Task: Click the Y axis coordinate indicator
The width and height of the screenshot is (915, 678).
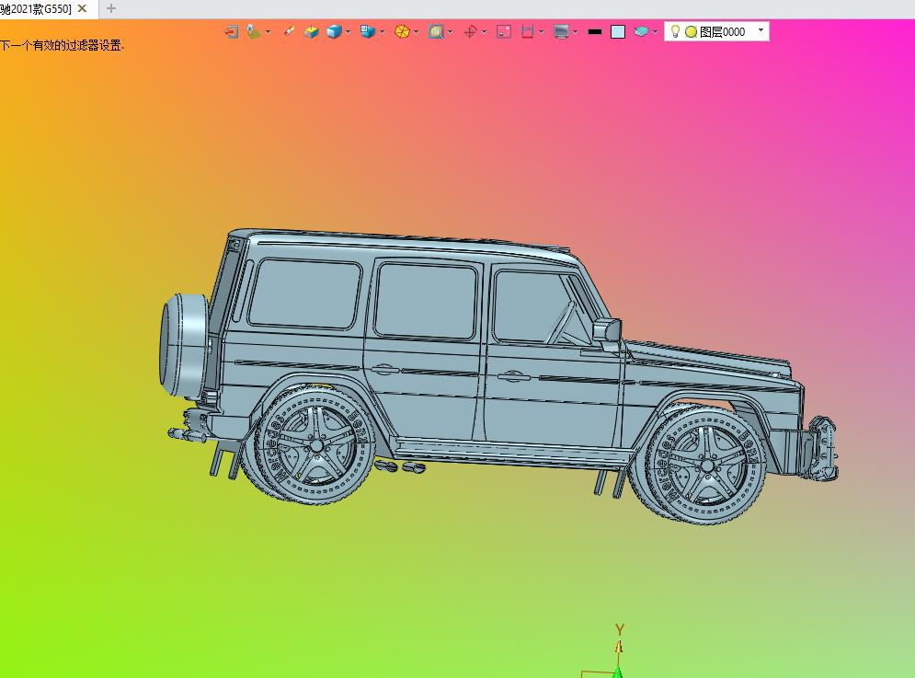Action: [x=620, y=629]
